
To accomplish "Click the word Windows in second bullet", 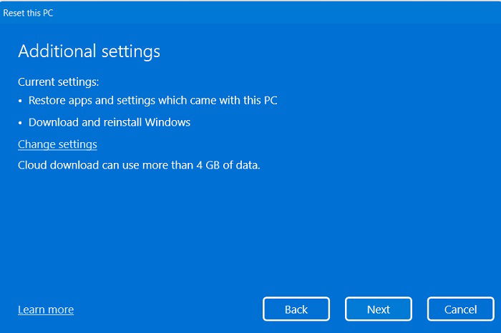I will [x=167, y=122].
